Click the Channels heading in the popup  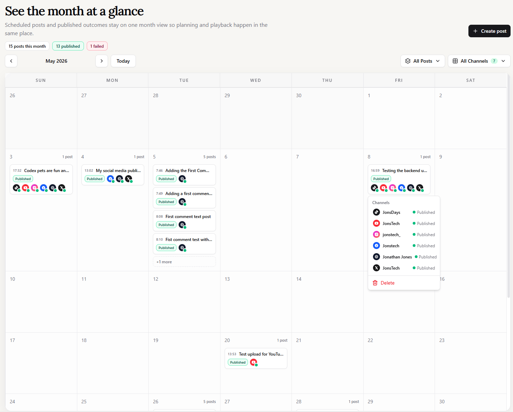[x=381, y=202]
